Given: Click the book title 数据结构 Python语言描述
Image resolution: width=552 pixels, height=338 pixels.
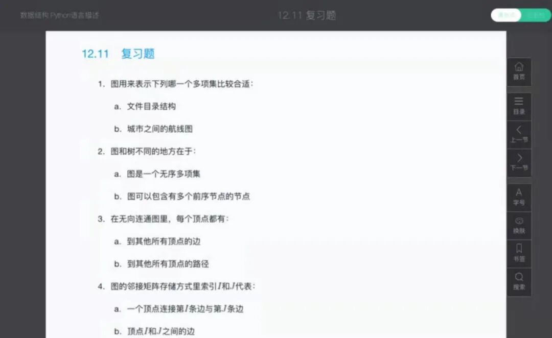Looking at the screenshot, I should coord(59,15).
